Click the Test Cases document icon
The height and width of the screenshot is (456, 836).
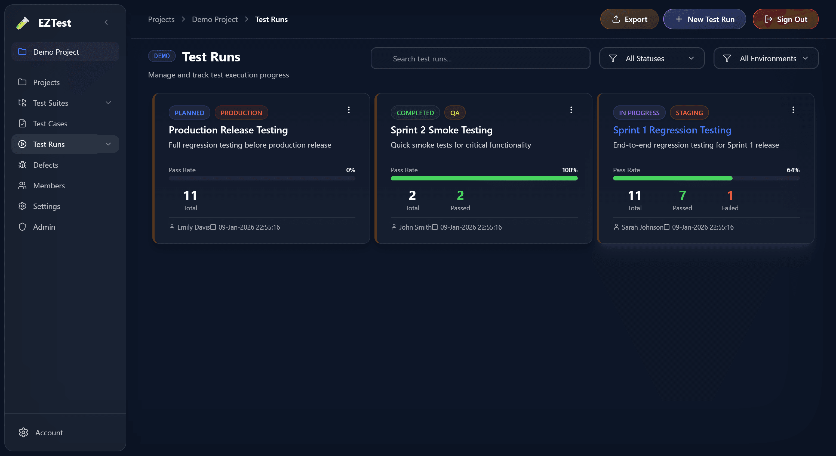(22, 123)
